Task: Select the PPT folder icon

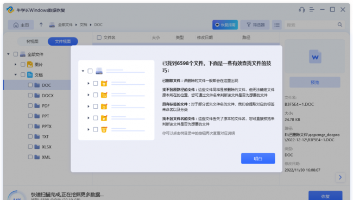Action: click(37, 116)
